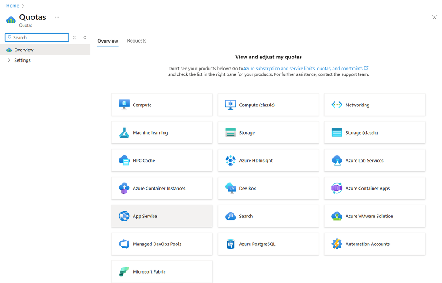Select Overview in the left menu
The image size is (442, 283).
[x=45, y=50]
